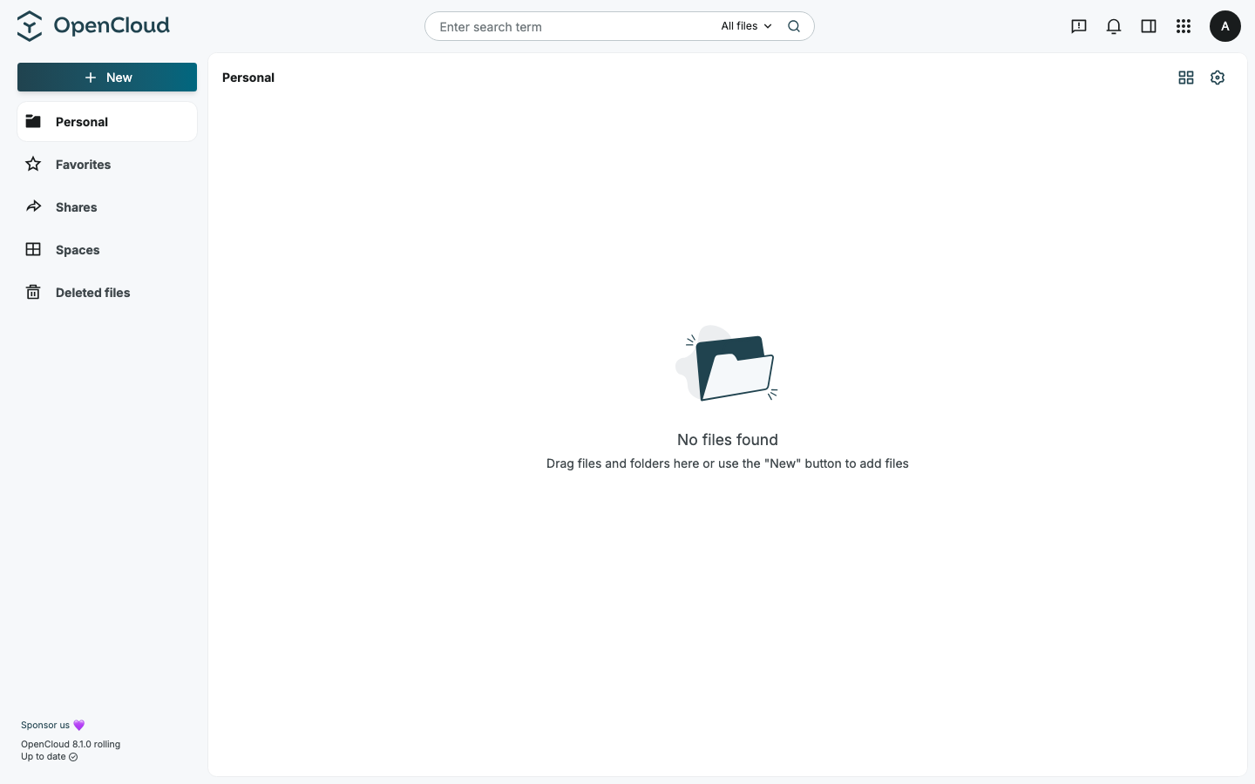Open the application switcher grid
Screen dimensions: 1255x784
(1184, 26)
